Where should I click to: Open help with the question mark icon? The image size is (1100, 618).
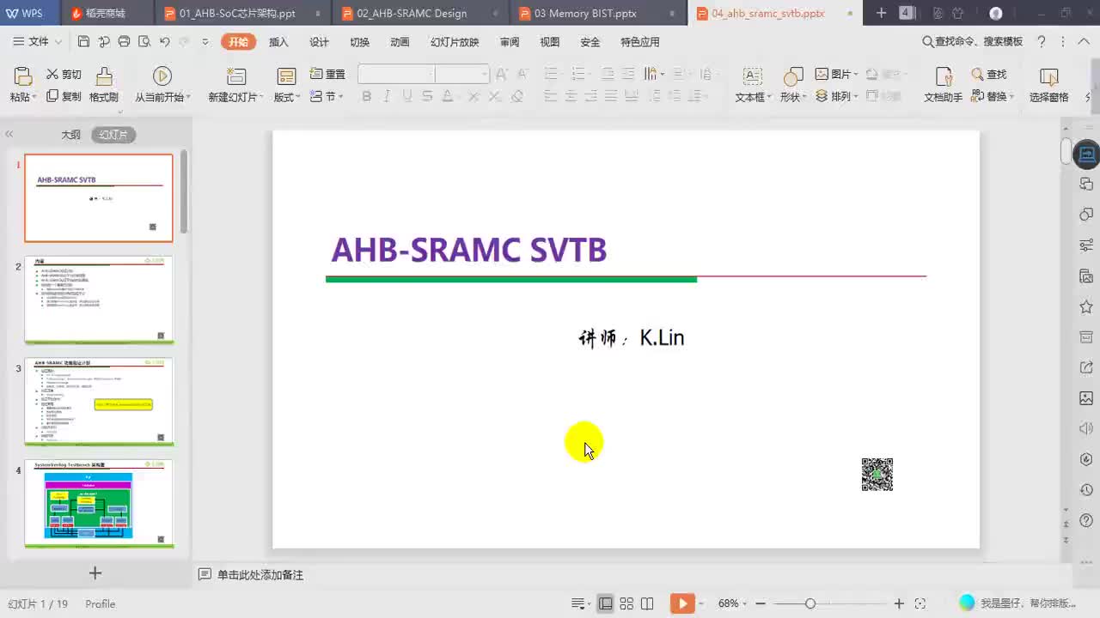coord(1042,41)
